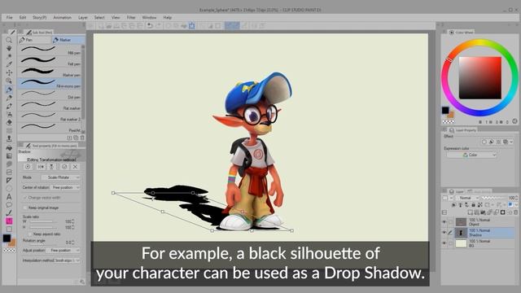Click New raster layer icon
This screenshot has width=521, height=293.
pyautogui.click(x=470, y=212)
